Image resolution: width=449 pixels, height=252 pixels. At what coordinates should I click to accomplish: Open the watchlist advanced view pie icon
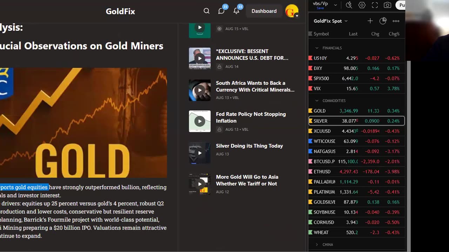[383, 21]
